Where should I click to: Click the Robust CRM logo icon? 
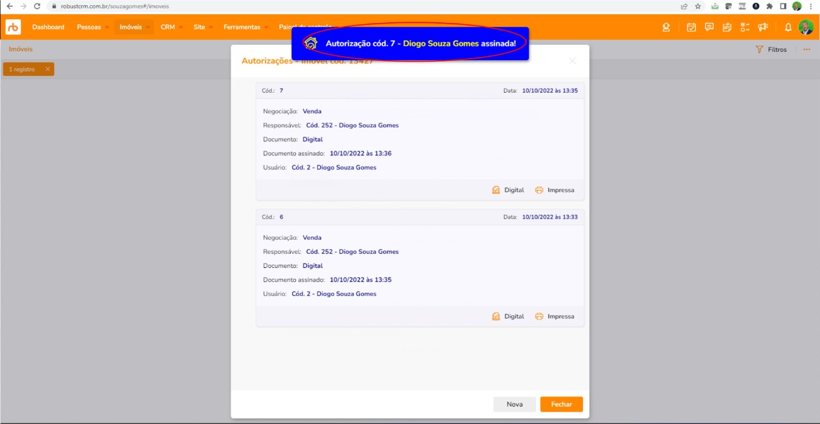point(13,27)
